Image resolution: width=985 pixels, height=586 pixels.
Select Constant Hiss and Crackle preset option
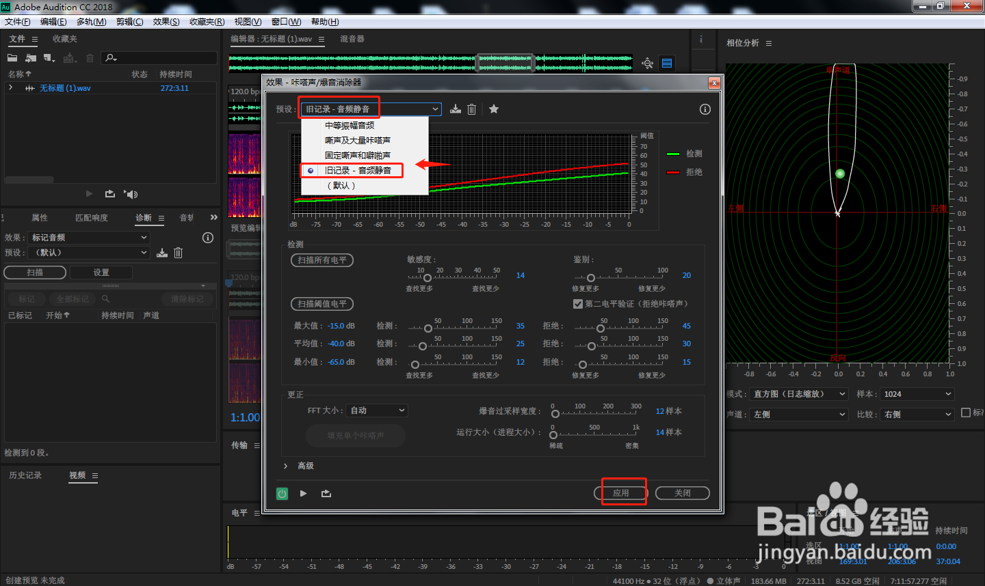(365, 156)
